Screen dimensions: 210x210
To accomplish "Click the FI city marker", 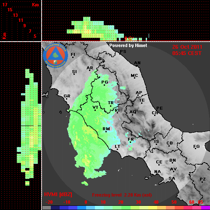I will tap(73, 57).
